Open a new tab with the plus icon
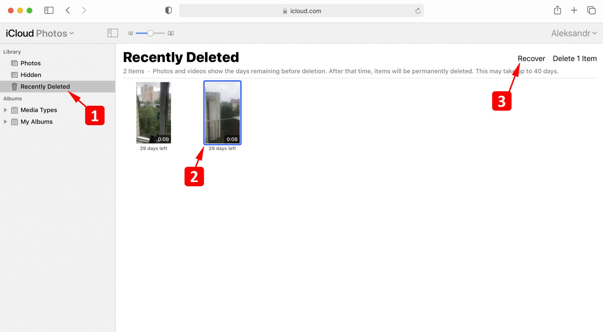Image resolution: width=603 pixels, height=332 pixels. [x=574, y=10]
